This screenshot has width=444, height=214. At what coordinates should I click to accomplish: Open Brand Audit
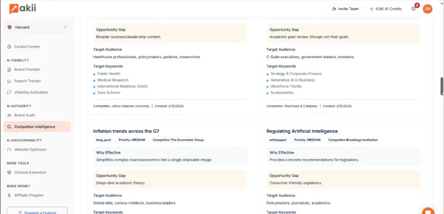click(x=24, y=115)
